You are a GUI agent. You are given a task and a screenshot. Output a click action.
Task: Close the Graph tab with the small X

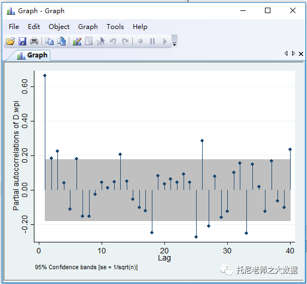click(301, 54)
